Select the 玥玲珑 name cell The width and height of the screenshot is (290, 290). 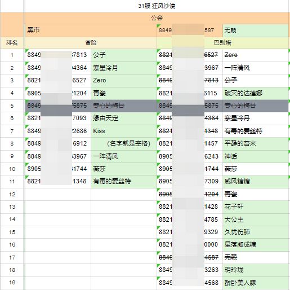point(256,270)
